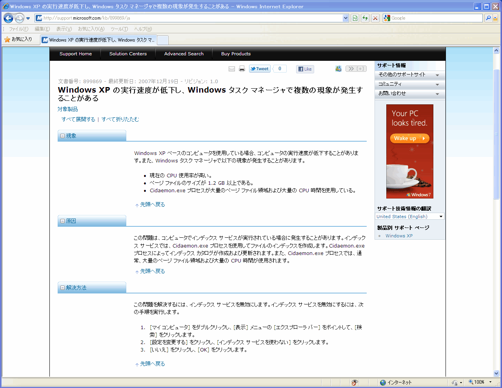Image resolution: width=502 pixels, height=388 pixels.
Task: Collapse the 解決方法 section
Action: pyautogui.click(x=62, y=288)
